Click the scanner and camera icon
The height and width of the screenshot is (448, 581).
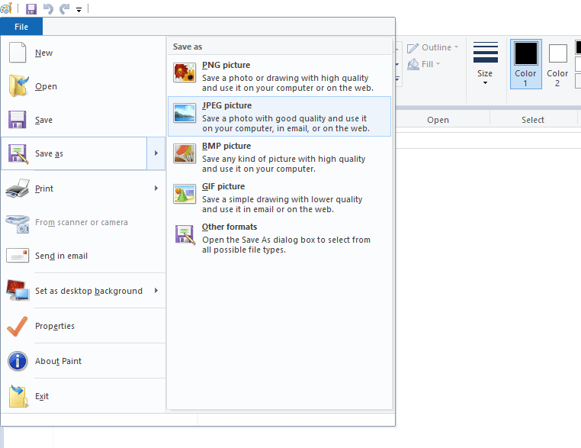tap(18, 224)
